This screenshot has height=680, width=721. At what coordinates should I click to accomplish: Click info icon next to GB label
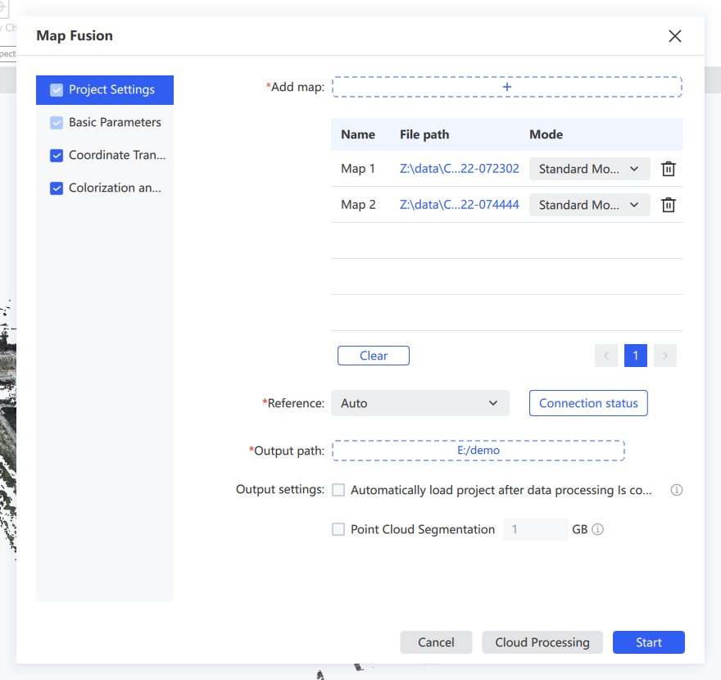[x=597, y=529]
